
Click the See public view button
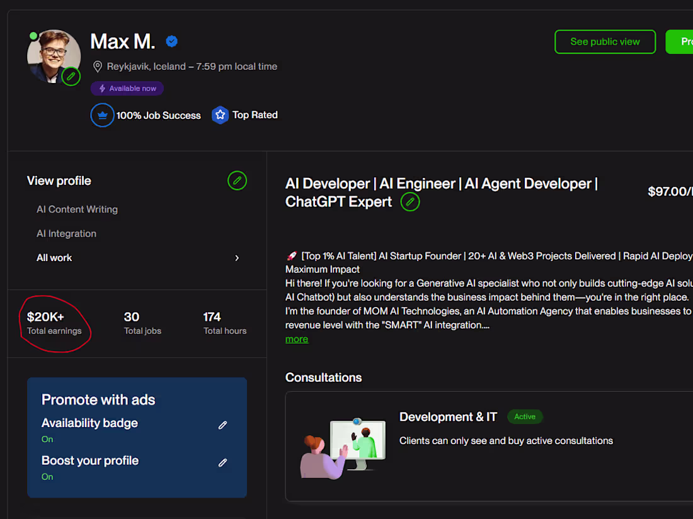point(605,42)
